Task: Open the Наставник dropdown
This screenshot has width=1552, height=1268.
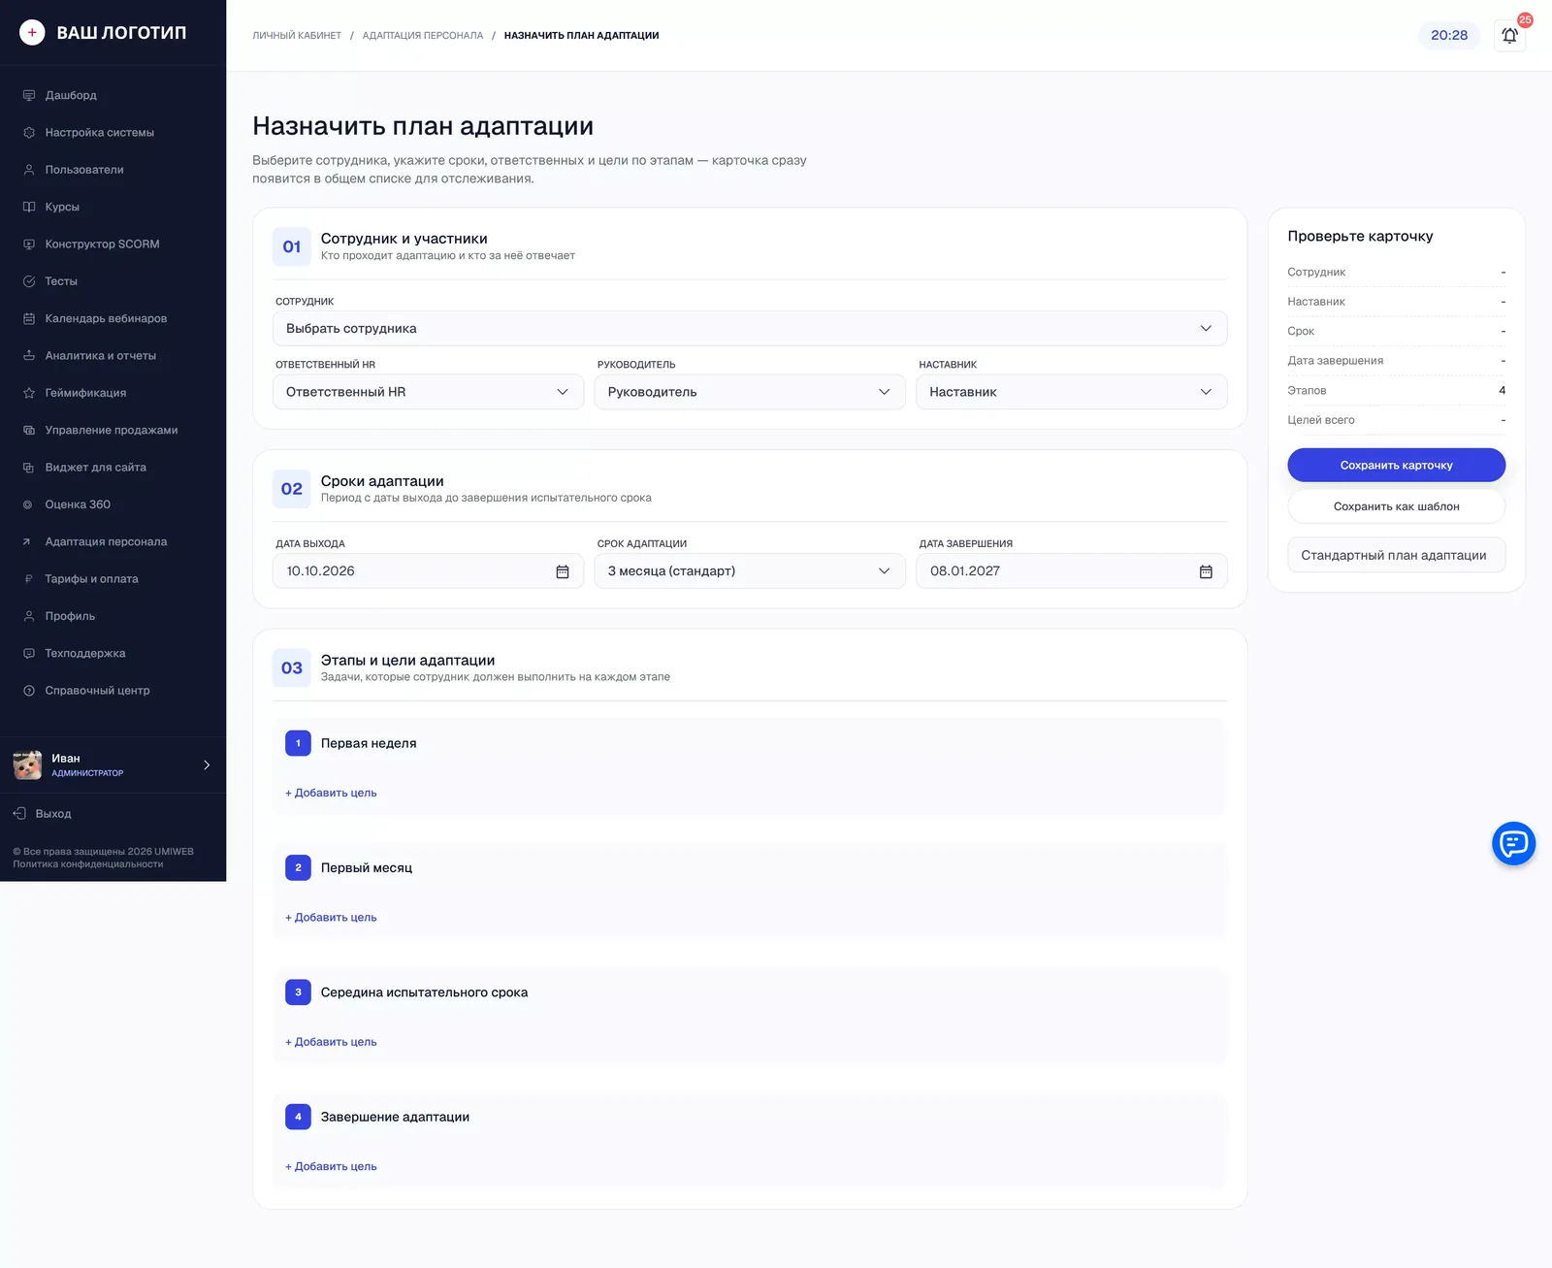Action: (1072, 392)
